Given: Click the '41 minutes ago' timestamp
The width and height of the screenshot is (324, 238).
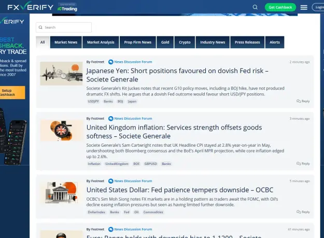Looking at the screenshot, I should tap(299, 229).
